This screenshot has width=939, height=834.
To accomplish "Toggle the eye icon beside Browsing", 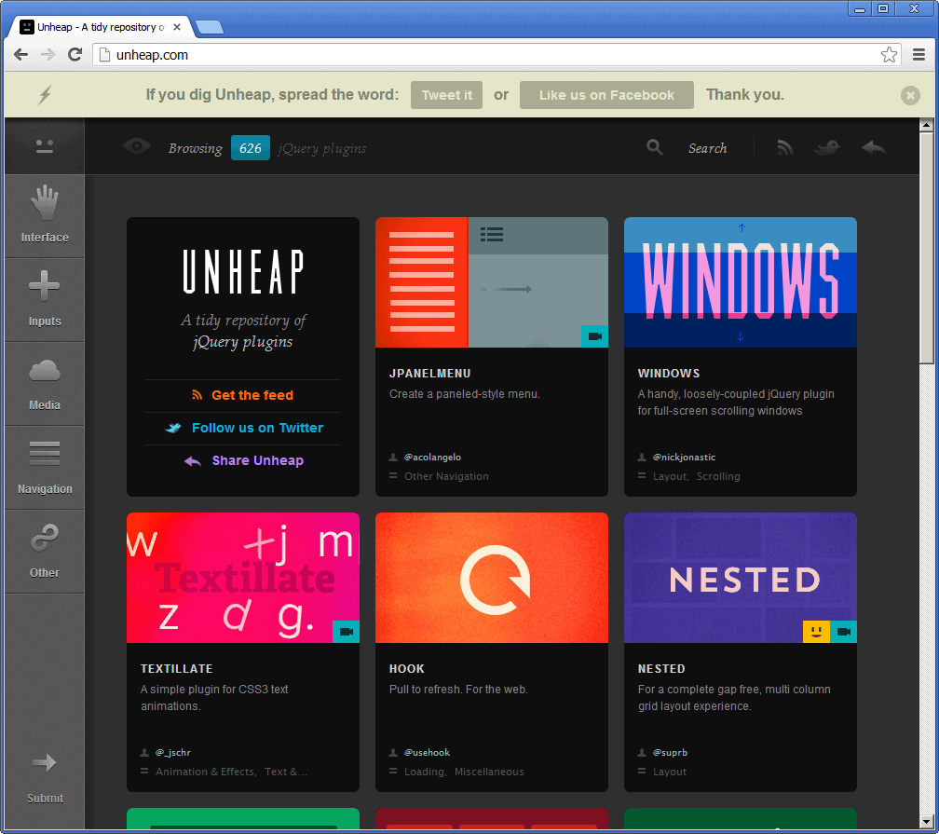I will [x=137, y=146].
